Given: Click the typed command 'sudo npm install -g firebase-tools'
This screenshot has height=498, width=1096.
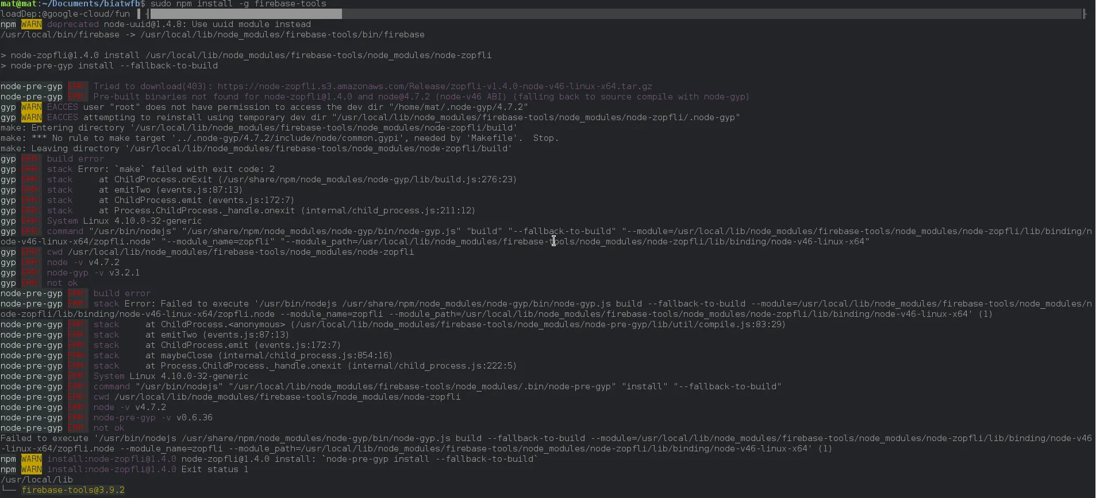Looking at the screenshot, I should tap(239, 4).
